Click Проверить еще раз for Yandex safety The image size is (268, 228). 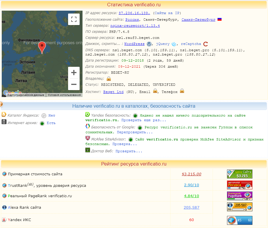pos(144,120)
